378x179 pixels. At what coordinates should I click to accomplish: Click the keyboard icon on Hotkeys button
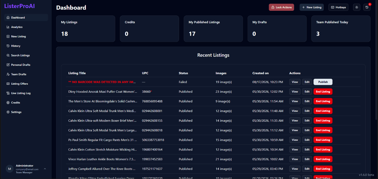click(x=333, y=7)
